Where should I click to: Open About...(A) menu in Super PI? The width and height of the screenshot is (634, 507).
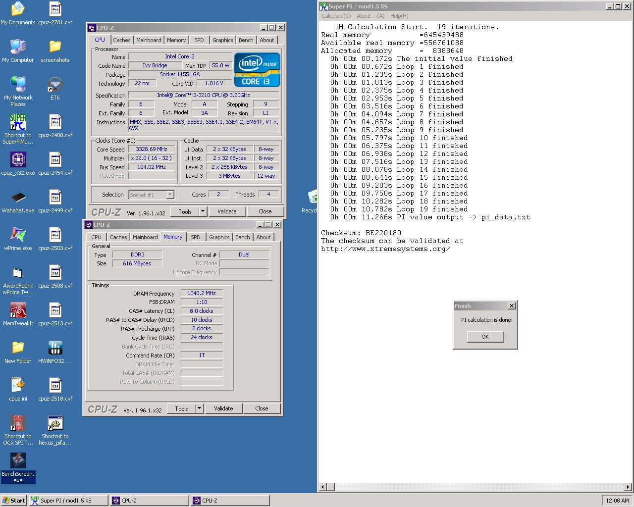(370, 16)
